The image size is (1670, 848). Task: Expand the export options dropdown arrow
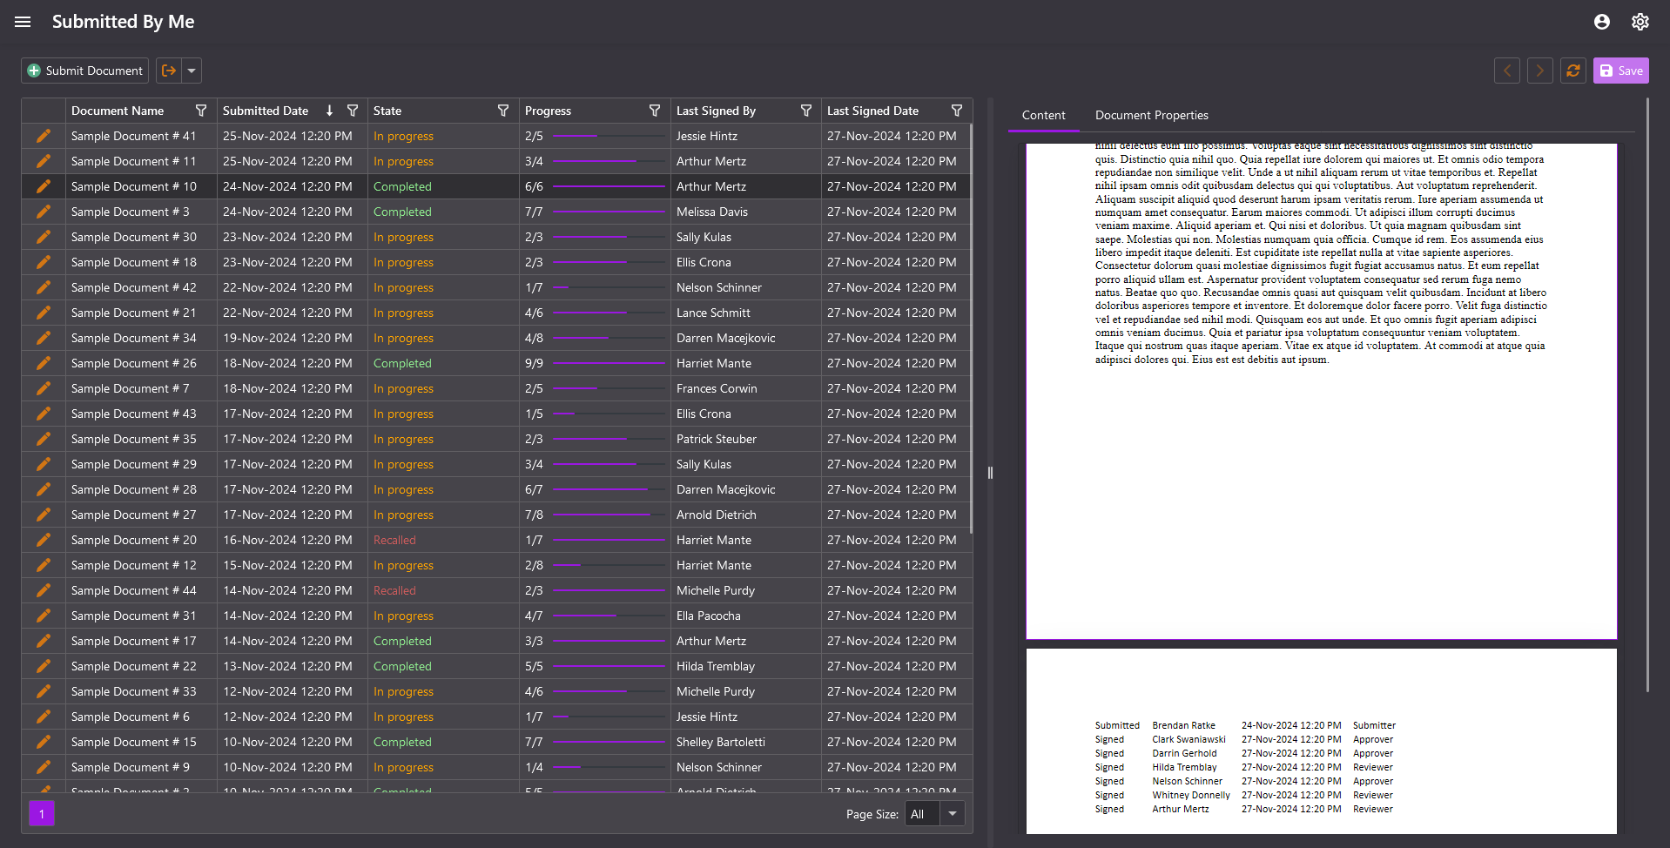(x=192, y=71)
